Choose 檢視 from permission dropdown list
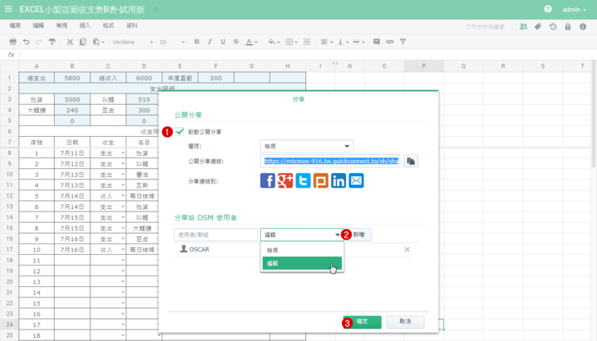 [302, 250]
